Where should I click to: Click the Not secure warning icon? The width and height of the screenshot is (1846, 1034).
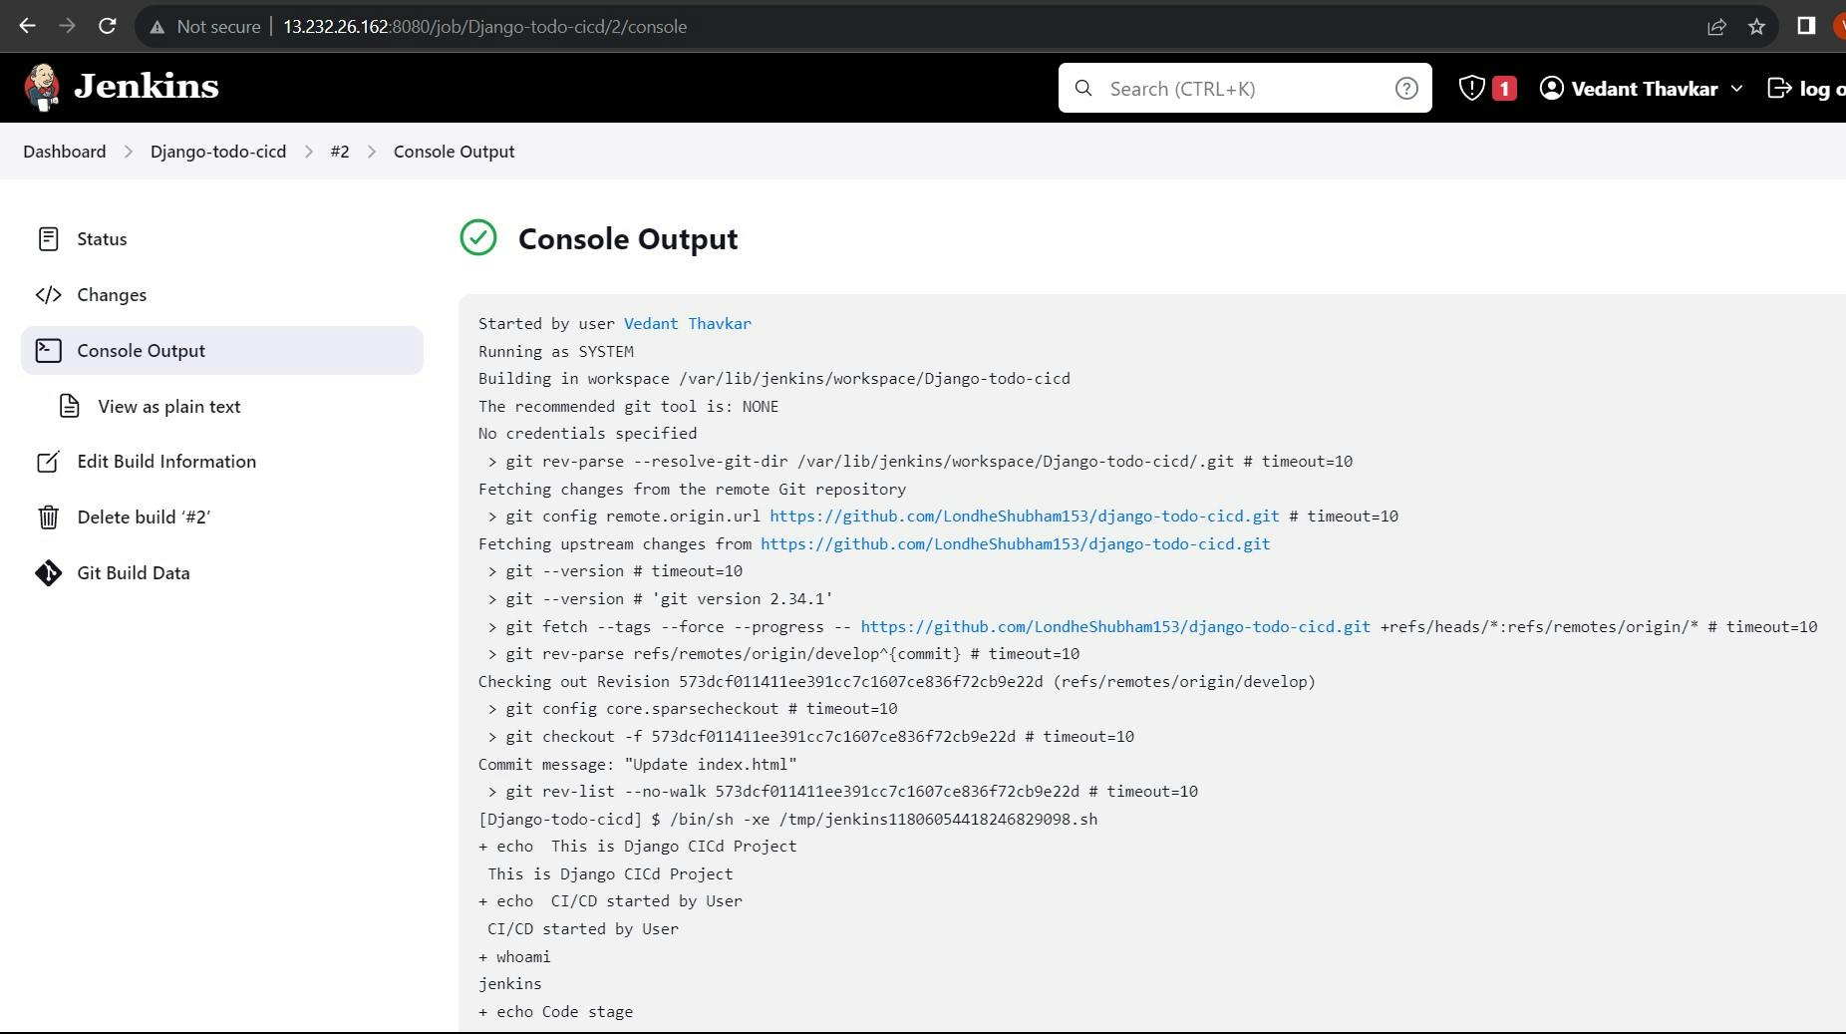[x=156, y=27]
